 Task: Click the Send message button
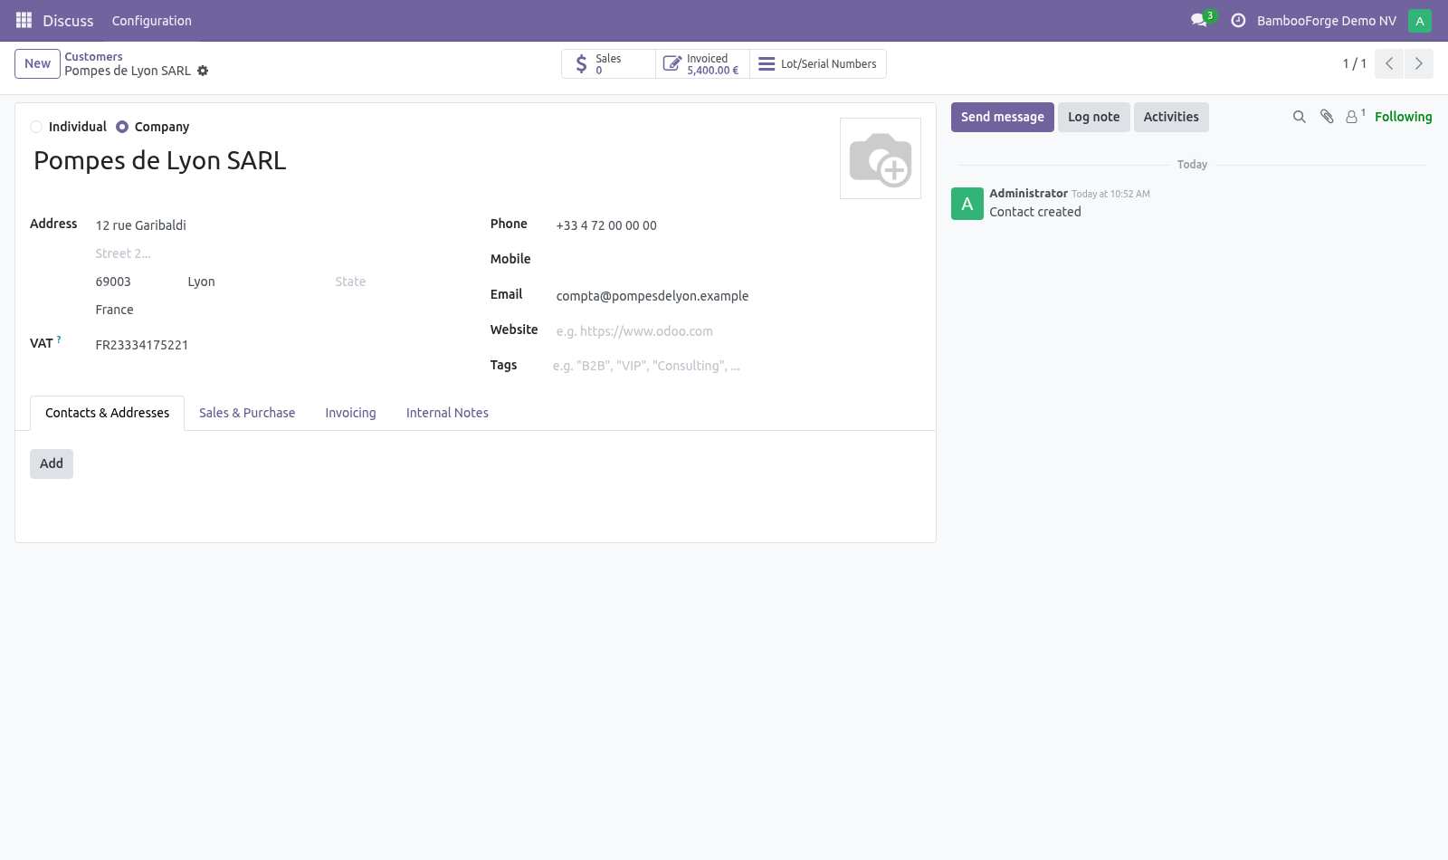[1002, 117]
